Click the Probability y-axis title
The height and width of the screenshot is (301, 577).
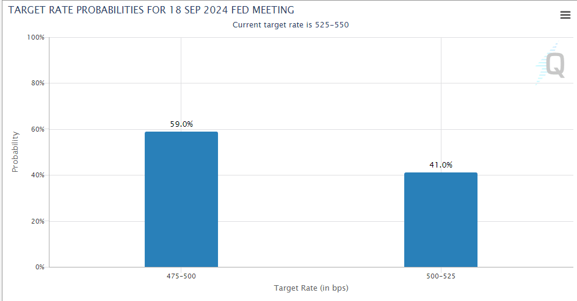pyautogui.click(x=16, y=152)
